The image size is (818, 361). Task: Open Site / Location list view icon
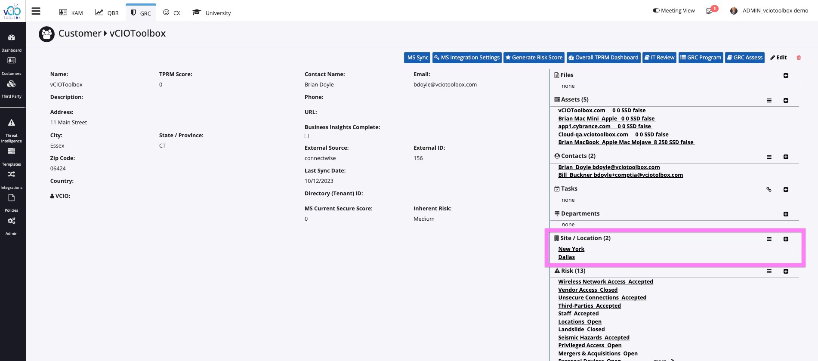(769, 239)
